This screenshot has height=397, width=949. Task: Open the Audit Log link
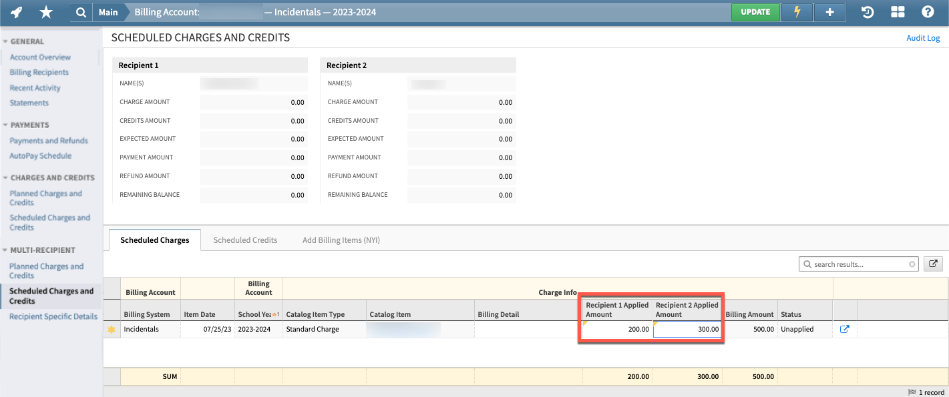(923, 38)
